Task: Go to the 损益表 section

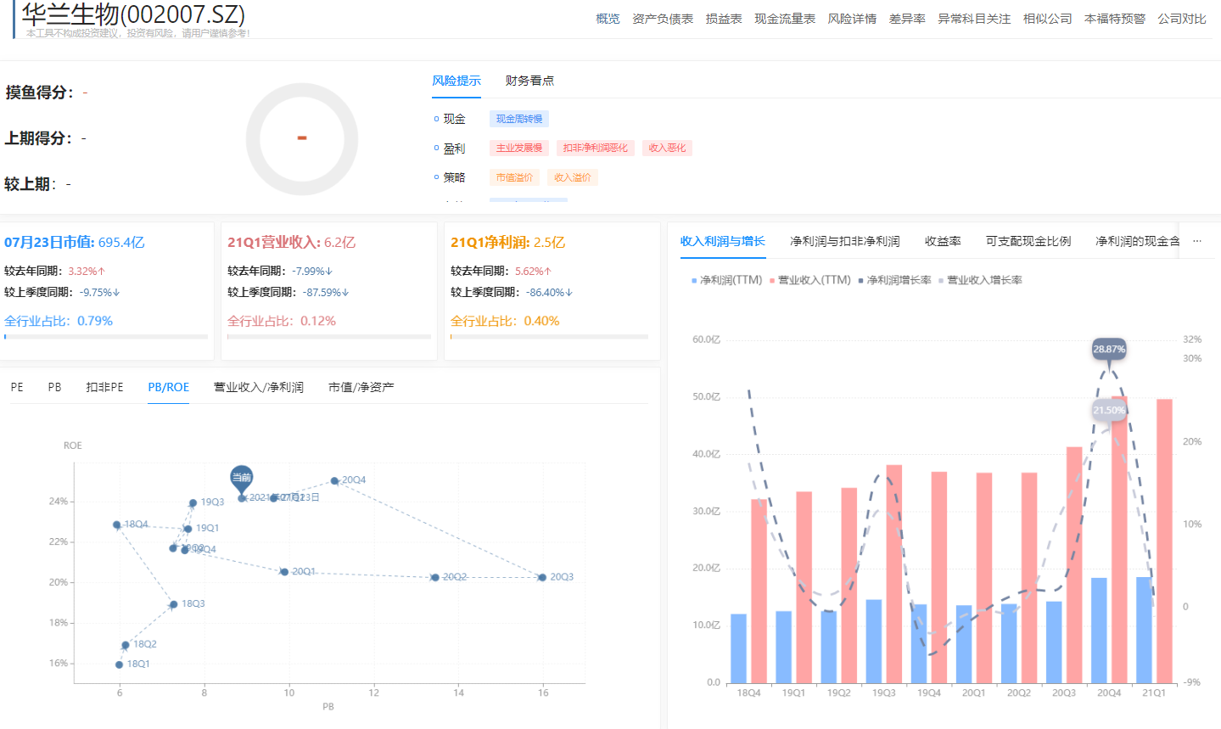Action: tap(724, 19)
